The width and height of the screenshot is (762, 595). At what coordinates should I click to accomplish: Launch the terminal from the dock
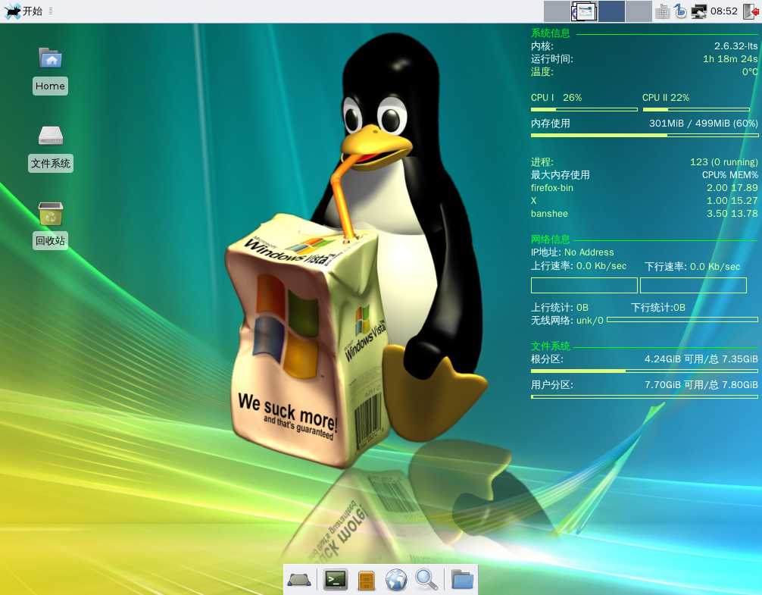pos(336,579)
